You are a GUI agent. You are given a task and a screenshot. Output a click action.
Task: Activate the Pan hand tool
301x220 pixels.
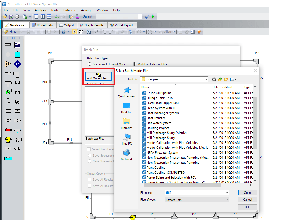pyautogui.click(x=81, y=32)
